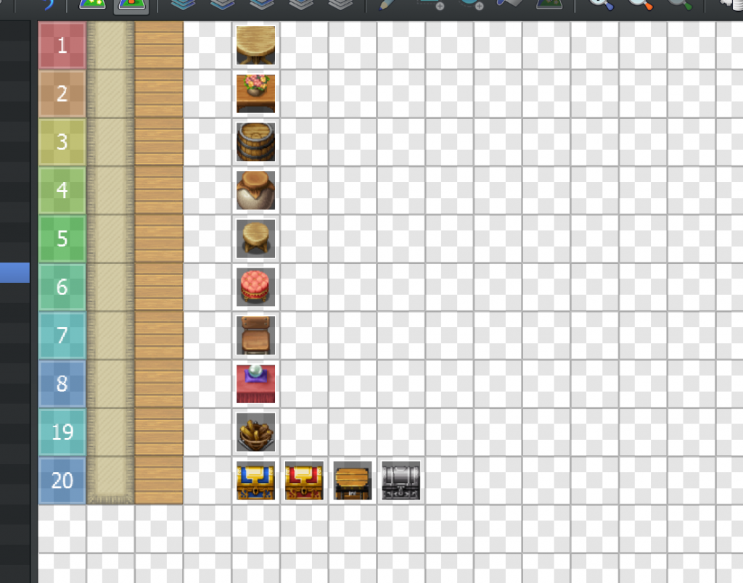This screenshot has height=583, width=743.
Task: Pick the wooden chair tile
Action: (255, 335)
